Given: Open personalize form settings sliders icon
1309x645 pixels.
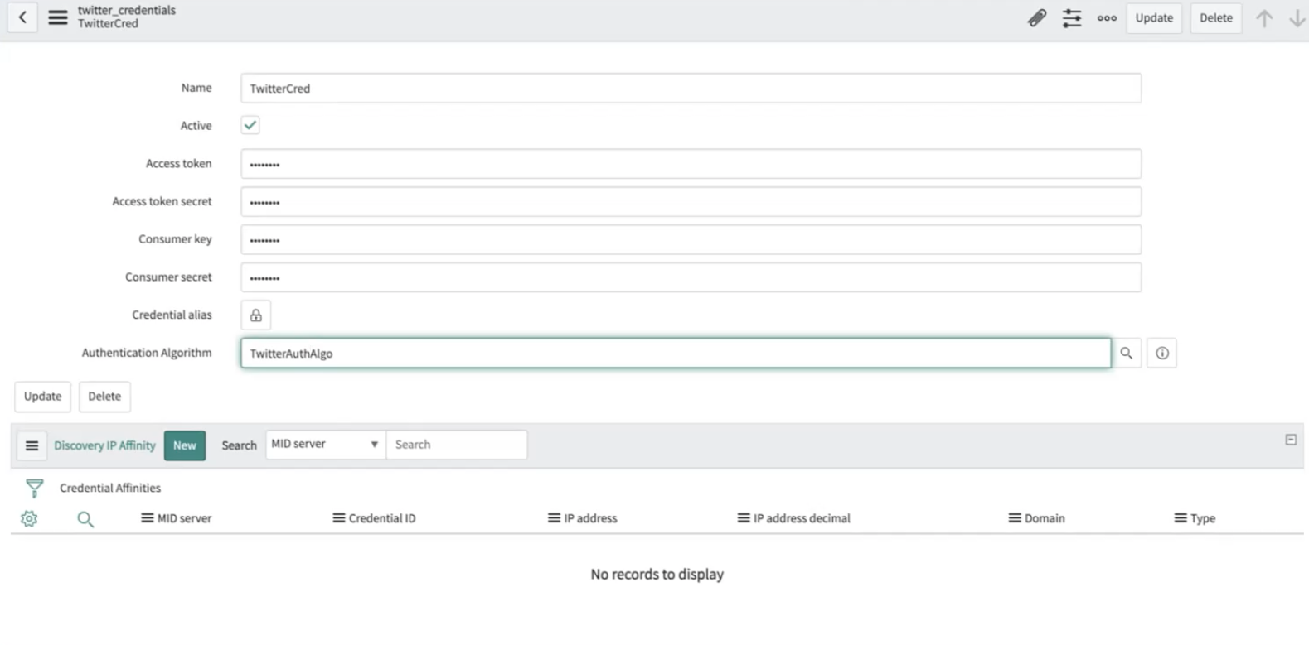Looking at the screenshot, I should point(1072,17).
